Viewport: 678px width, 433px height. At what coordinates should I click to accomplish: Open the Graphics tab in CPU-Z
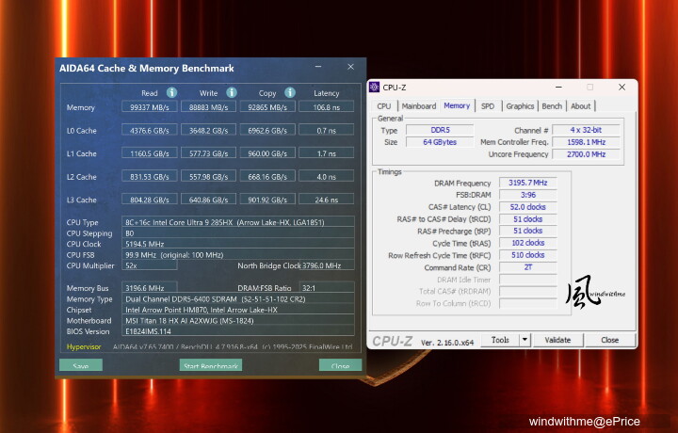click(x=520, y=106)
